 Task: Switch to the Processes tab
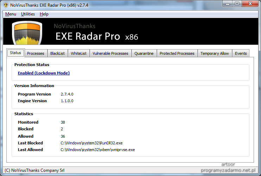(x=36, y=53)
